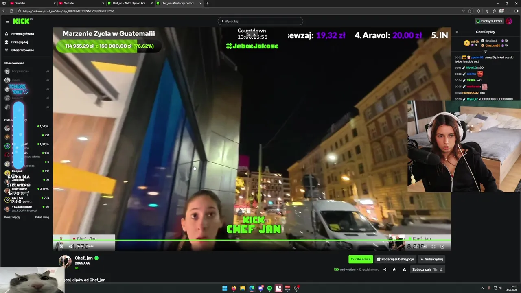
Task: Open the user profile avatar menu
Action: [509, 21]
